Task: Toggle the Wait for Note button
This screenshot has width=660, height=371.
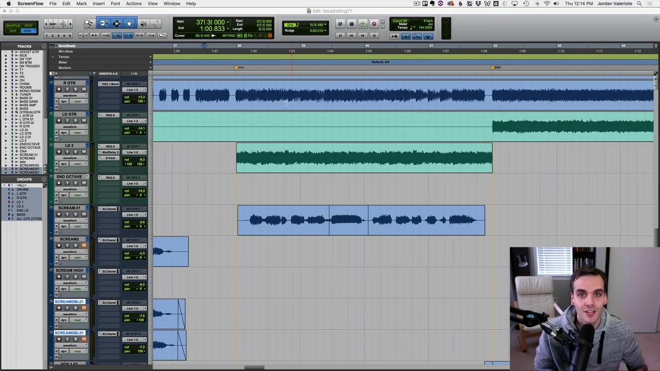Action: (x=394, y=36)
